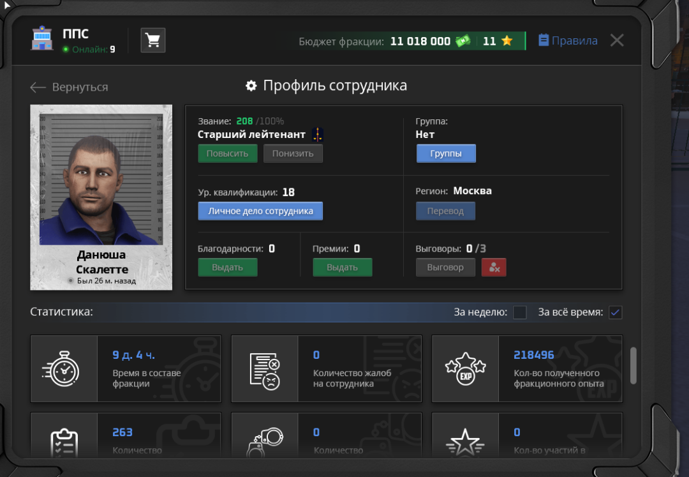Click 'Выдать' under Благодарности
The image size is (689, 477).
(x=227, y=268)
